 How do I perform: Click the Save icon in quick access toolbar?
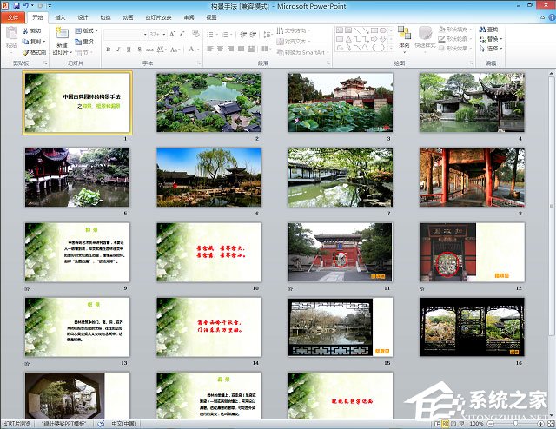pyautogui.click(x=17, y=5)
